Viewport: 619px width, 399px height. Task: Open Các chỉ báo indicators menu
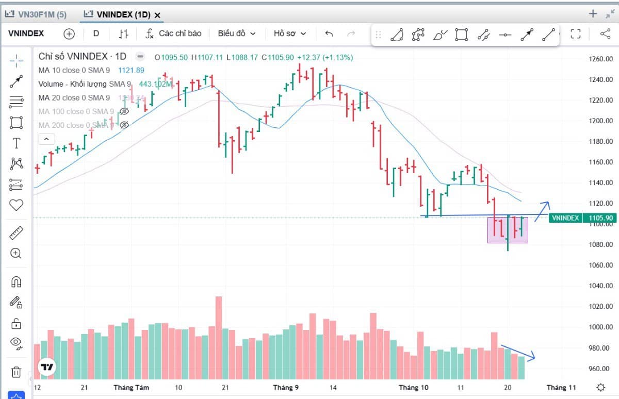[174, 34]
